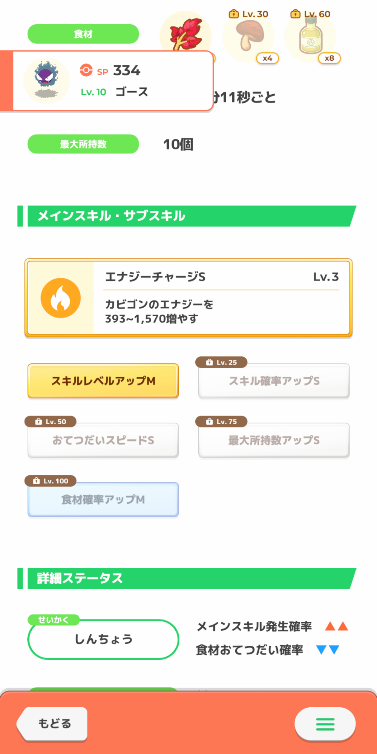This screenshot has width=377, height=754.
Task: Tap the Lv. 100 lock badge
Action: (51, 481)
